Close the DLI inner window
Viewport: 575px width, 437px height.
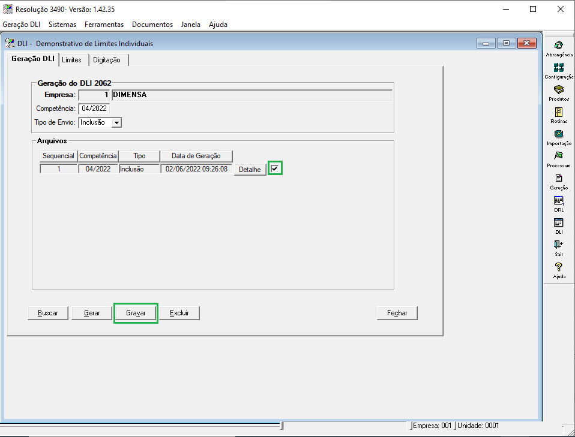click(x=527, y=43)
